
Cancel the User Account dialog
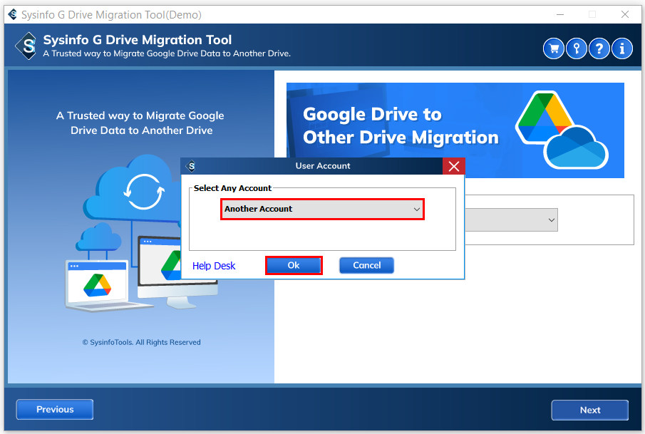coord(366,265)
